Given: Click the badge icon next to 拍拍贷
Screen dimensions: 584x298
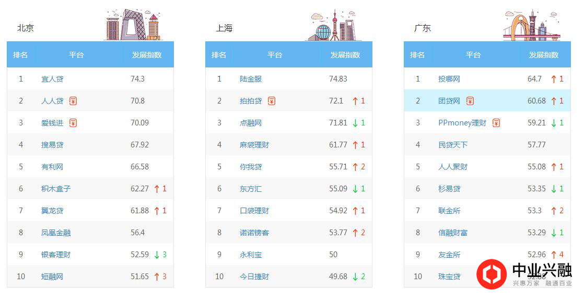Looking at the screenshot, I should (272, 101).
